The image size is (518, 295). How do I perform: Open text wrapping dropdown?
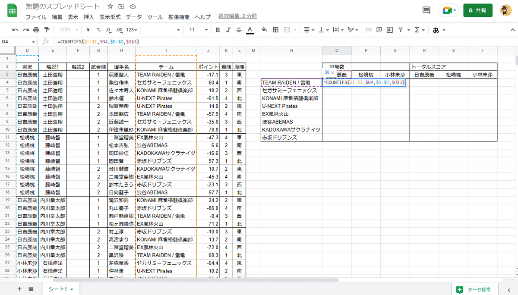(x=338, y=30)
